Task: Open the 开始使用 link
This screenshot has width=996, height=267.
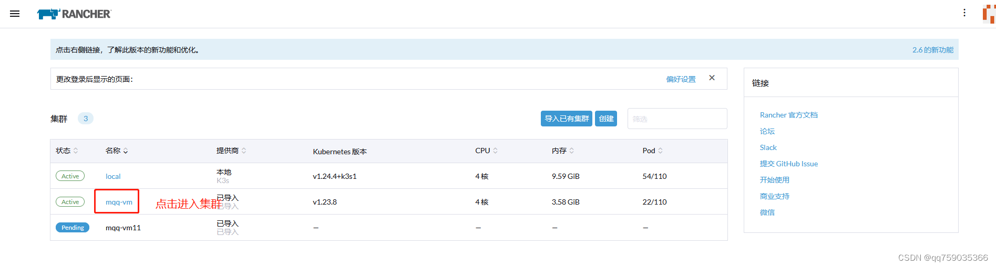Action: pos(774,180)
